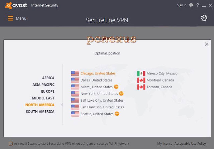Screen dimensions: 214x149
Task: Click the Mexico flag icon
Action: (141, 73)
